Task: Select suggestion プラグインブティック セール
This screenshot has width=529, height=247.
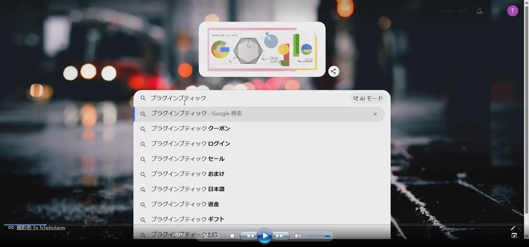Action: coord(259,159)
